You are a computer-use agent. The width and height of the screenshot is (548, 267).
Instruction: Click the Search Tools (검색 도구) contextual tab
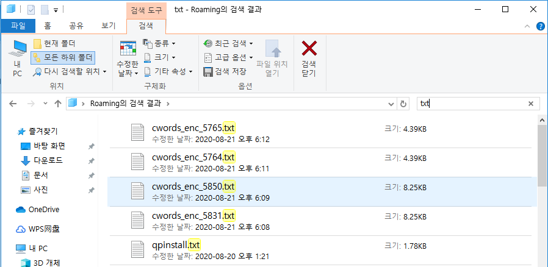coord(146,10)
